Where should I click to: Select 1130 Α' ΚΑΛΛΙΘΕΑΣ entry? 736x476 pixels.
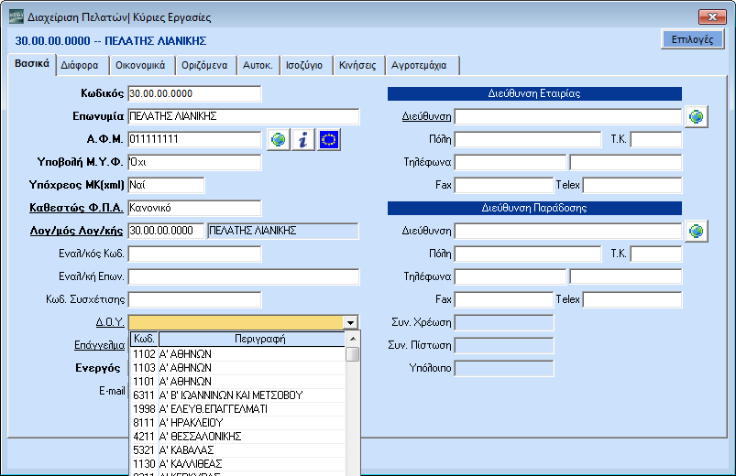click(237, 464)
